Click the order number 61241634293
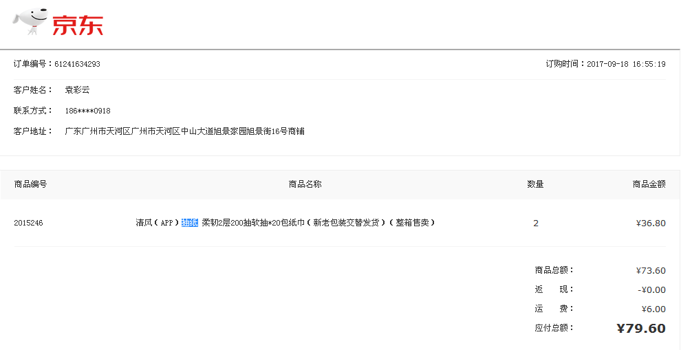Viewport: 681px width, 350px height. (x=77, y=64)
